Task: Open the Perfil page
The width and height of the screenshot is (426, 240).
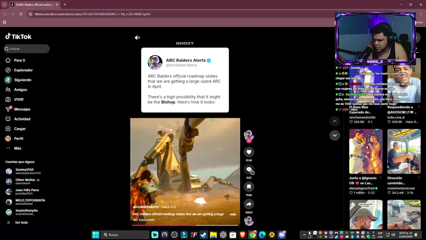Action: (19, 138)
